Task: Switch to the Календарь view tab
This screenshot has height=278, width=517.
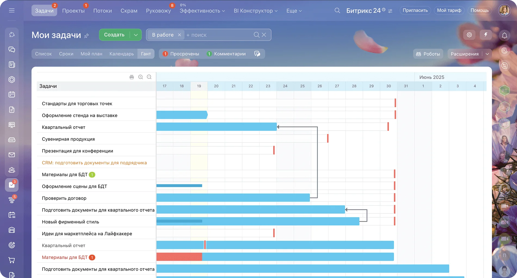Action: pos(122,54)
